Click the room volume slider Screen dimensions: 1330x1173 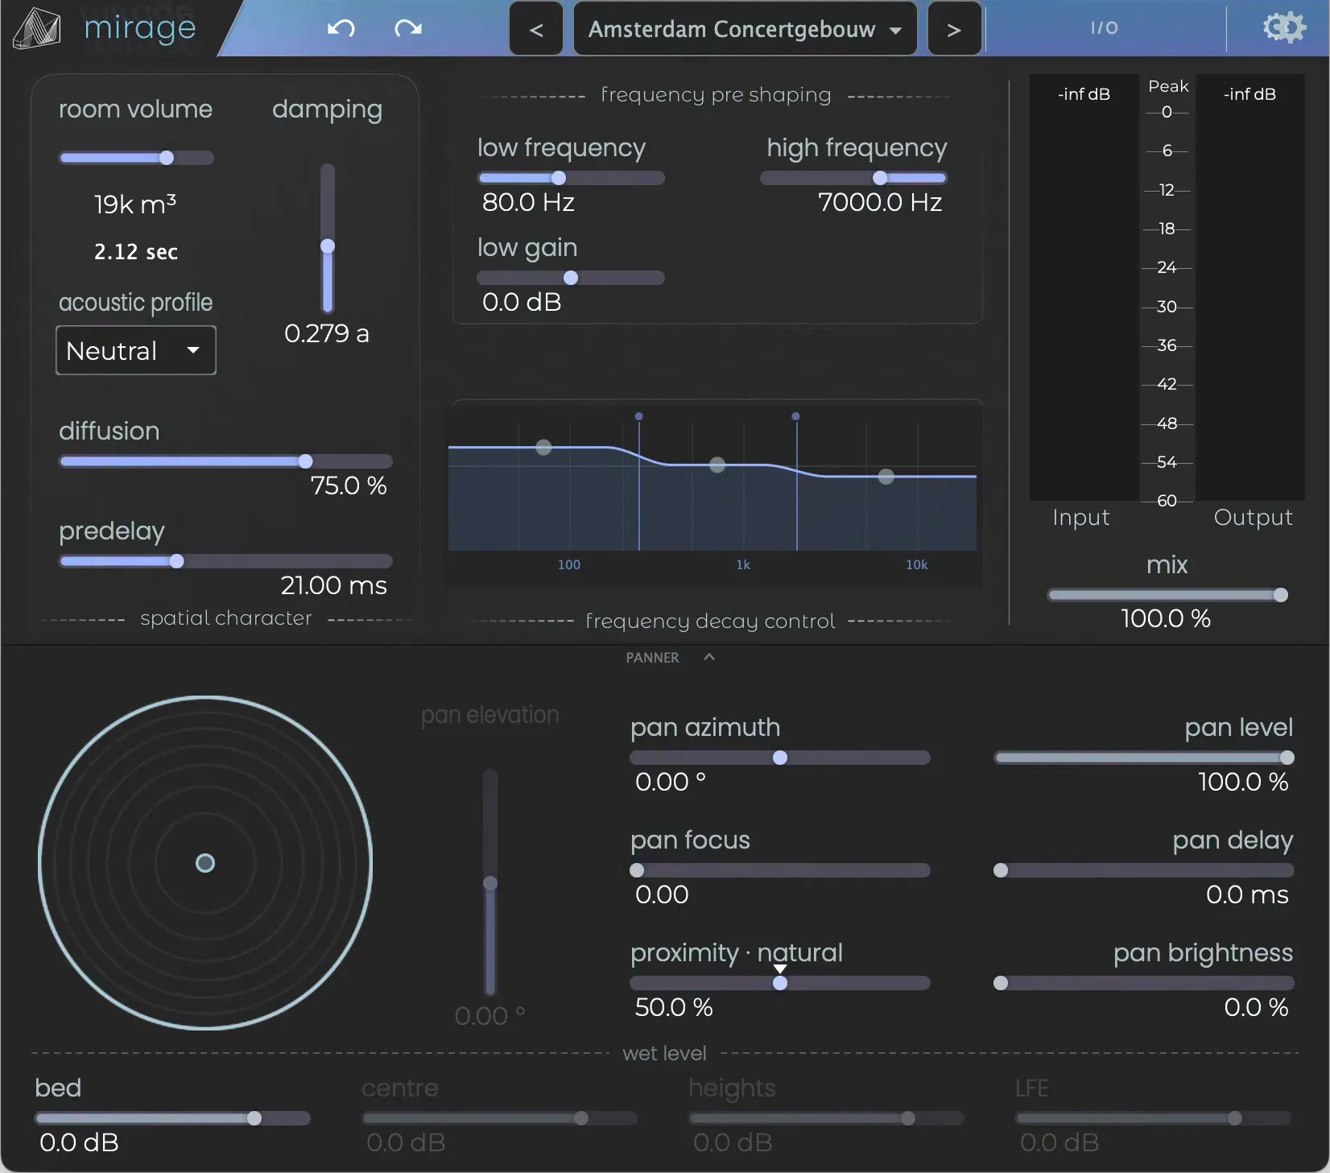136,158
